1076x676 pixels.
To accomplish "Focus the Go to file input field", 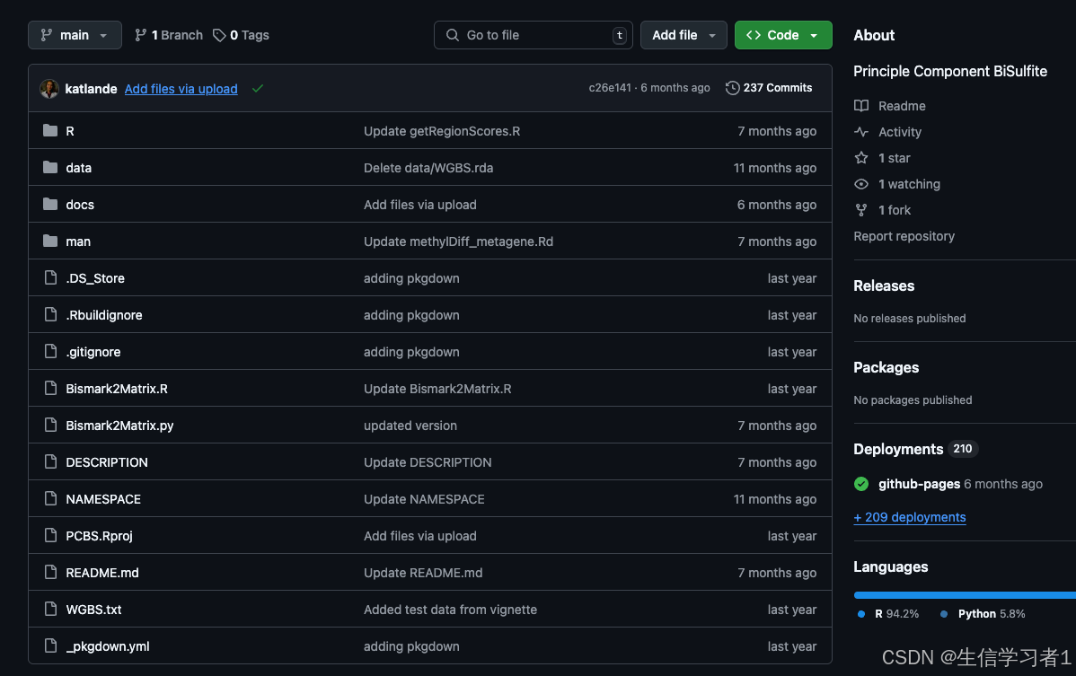I will (534, 35).
